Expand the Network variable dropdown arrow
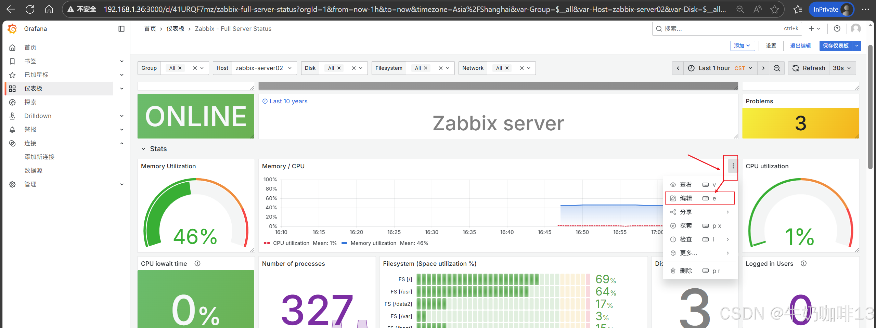 click(529, 68)
